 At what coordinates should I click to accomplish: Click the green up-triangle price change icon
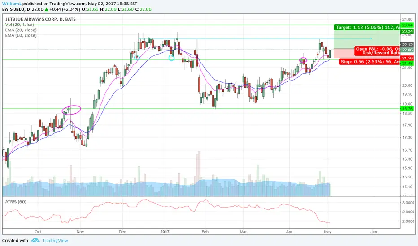(x=46, y=9)
